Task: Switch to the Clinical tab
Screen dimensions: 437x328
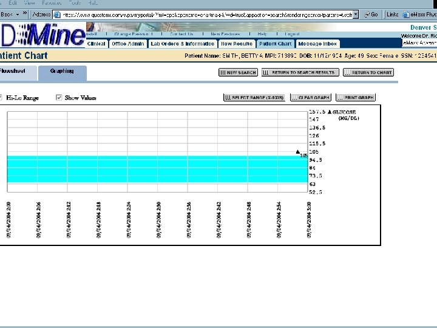Action: 96,44
